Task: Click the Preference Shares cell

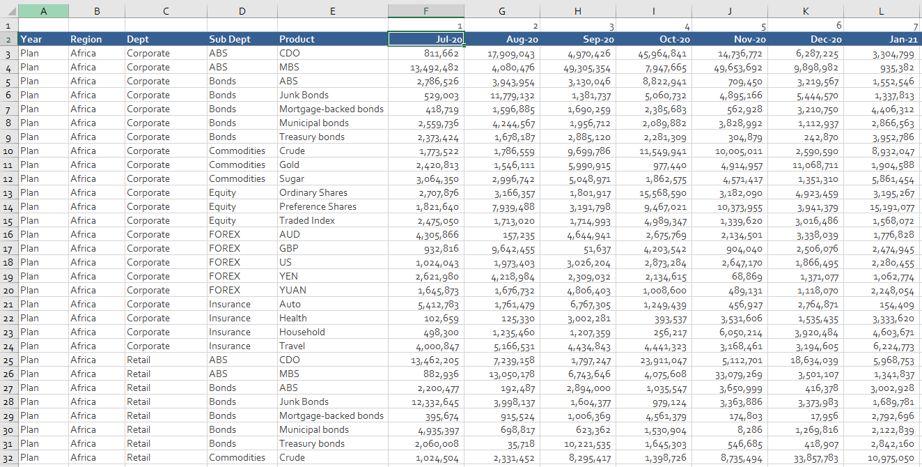Action: [x=333, y=206]
